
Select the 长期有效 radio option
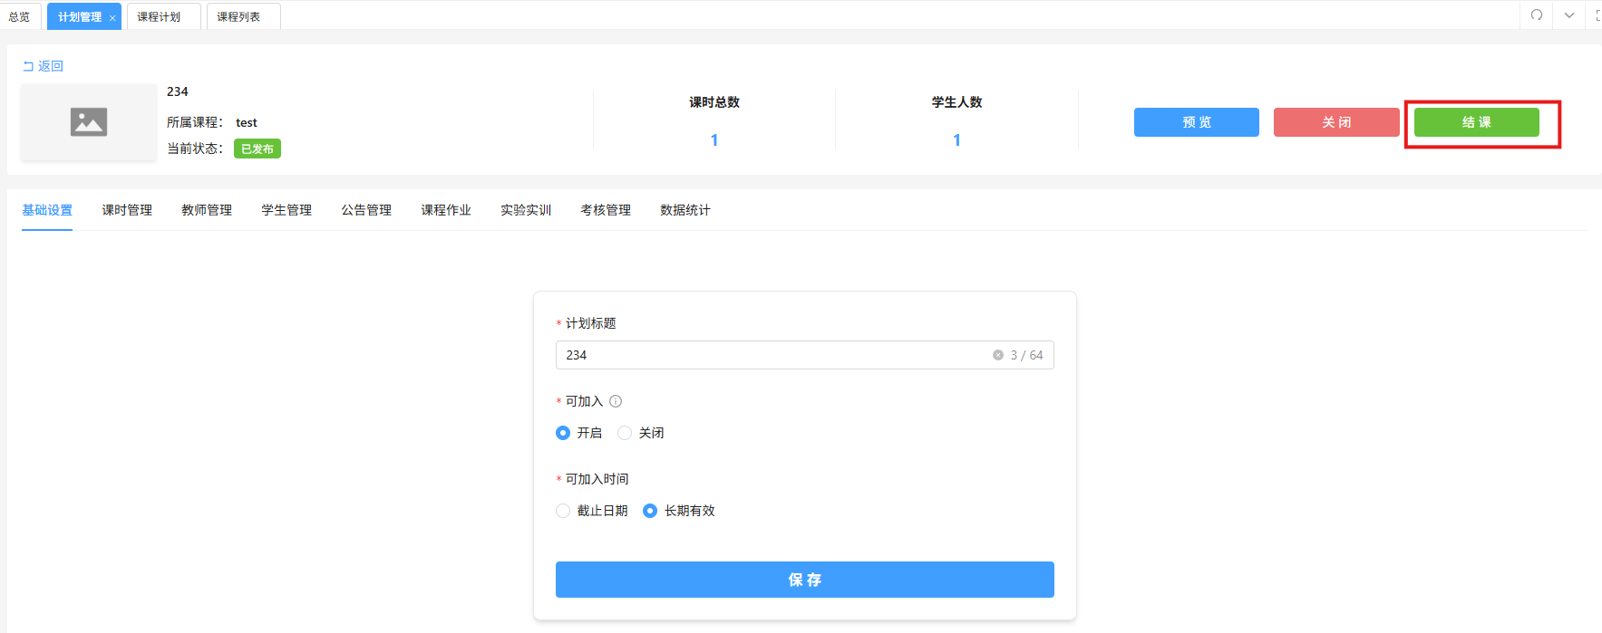[650, 511]
